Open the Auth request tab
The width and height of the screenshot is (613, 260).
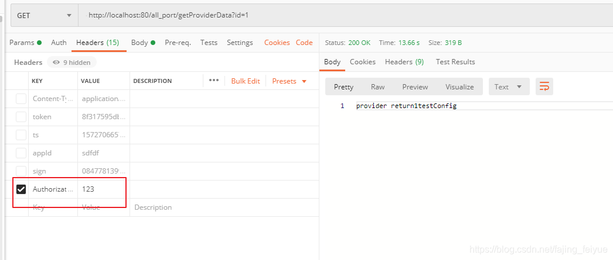click(59, 43)
